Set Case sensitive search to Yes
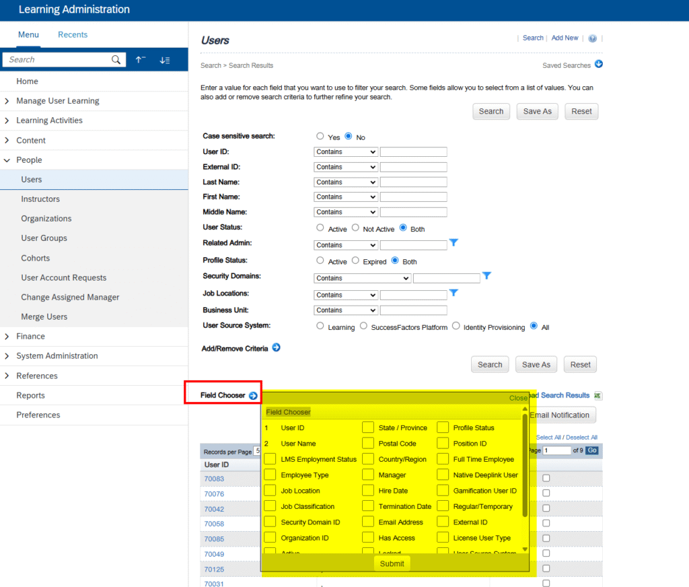This screenshot has width=689, height=587. pos(320,136)
